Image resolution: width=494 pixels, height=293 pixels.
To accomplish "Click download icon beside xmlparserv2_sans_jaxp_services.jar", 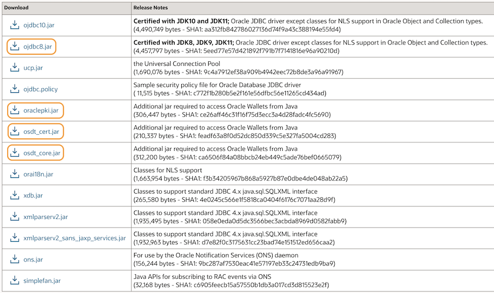I will click(x=15, y=238).
